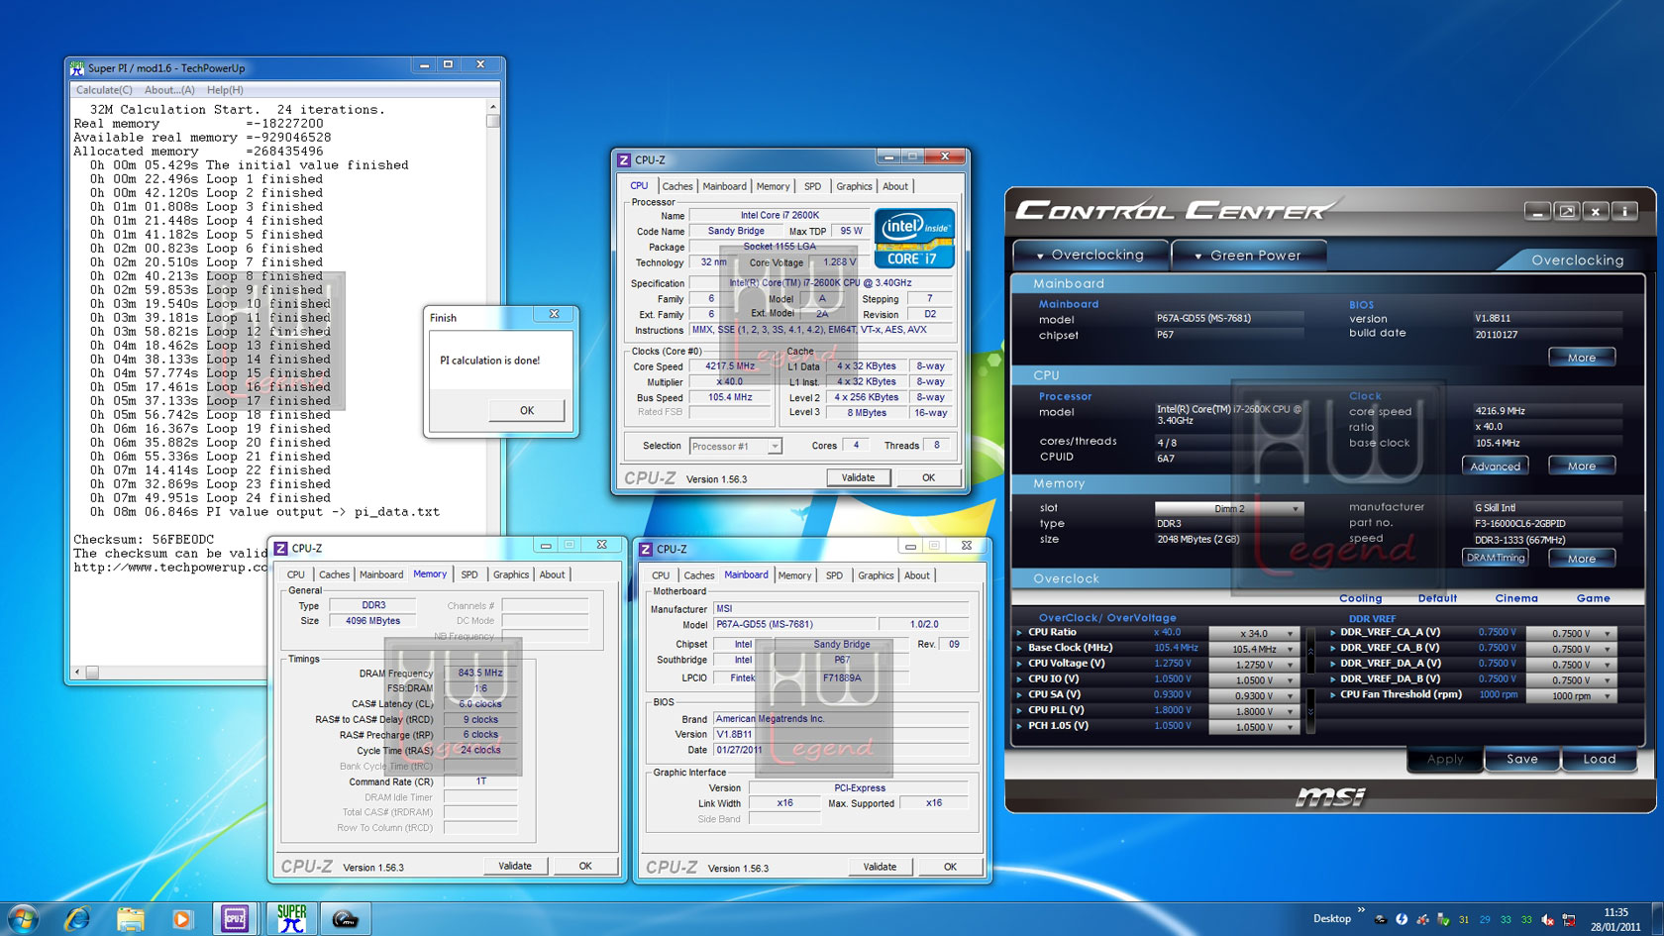This screenshot has width=1664, height=936.
Task: Select the Game profile mode
Action: 1594,598
